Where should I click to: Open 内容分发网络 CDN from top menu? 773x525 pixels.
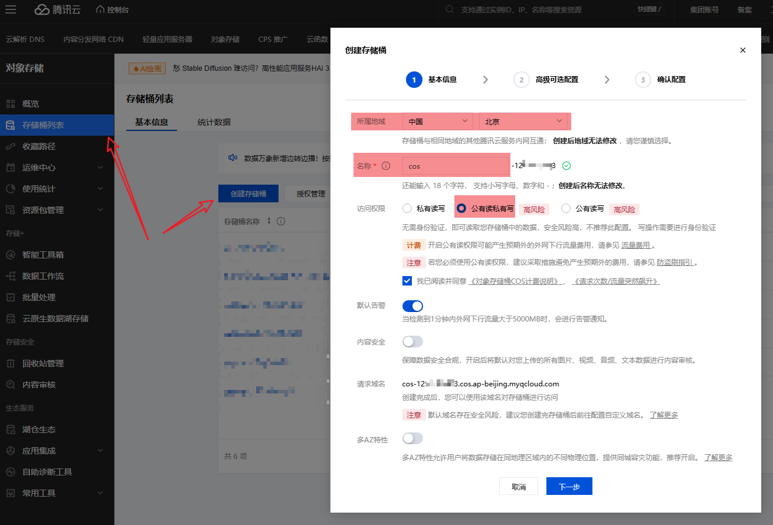[94, 39]
